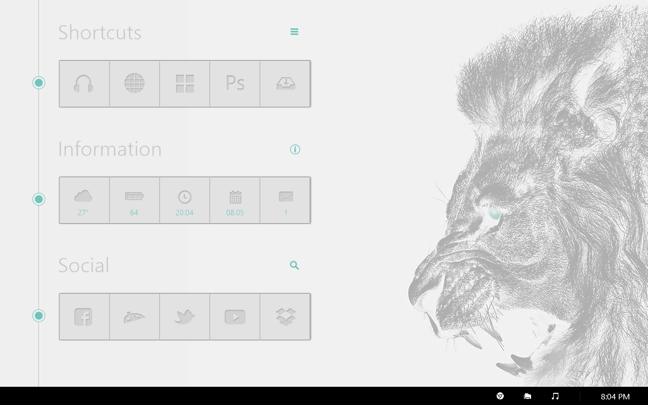Visit DeviantArt from the Social bar

click(134, 316)
